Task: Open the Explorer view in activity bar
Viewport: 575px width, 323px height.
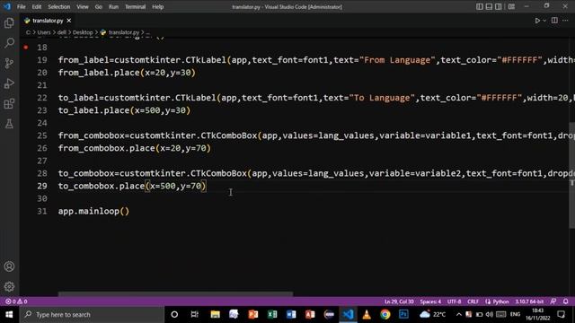Action: coord(9,23)
